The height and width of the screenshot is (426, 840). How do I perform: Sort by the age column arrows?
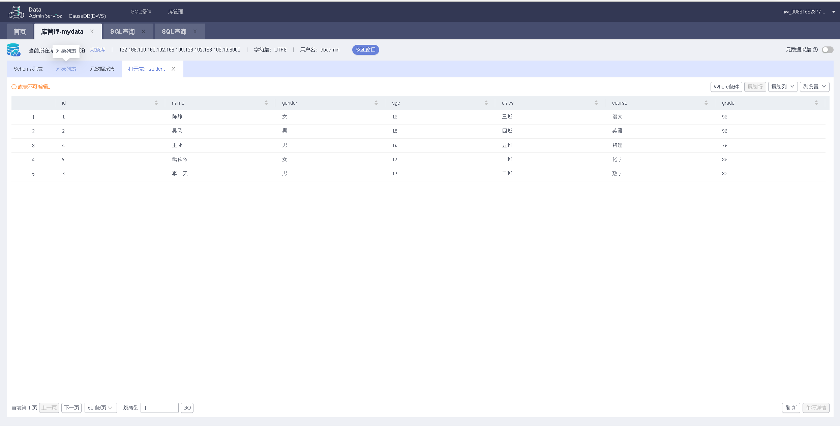(486, 103)
